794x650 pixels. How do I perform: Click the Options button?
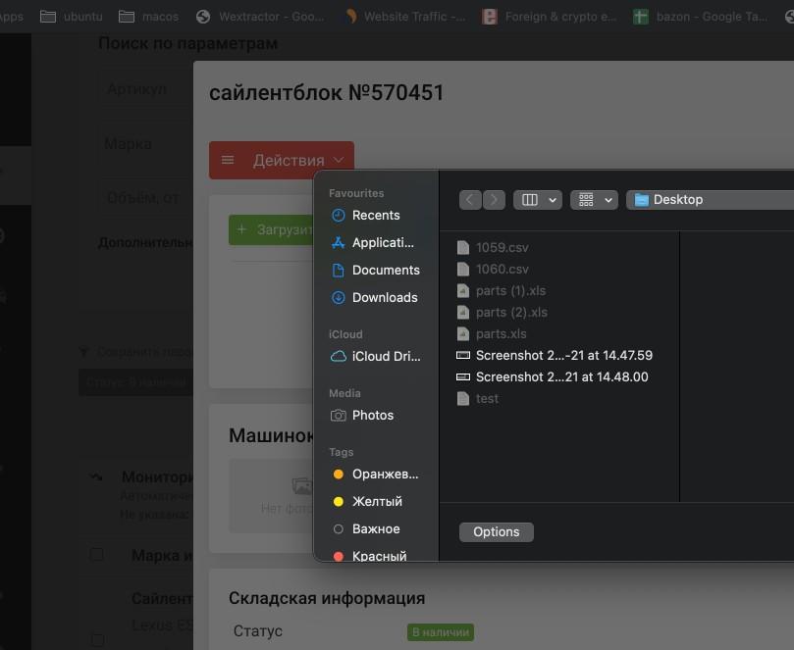(497, 532)
